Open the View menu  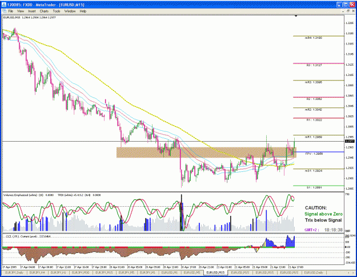tap(21, 11)
